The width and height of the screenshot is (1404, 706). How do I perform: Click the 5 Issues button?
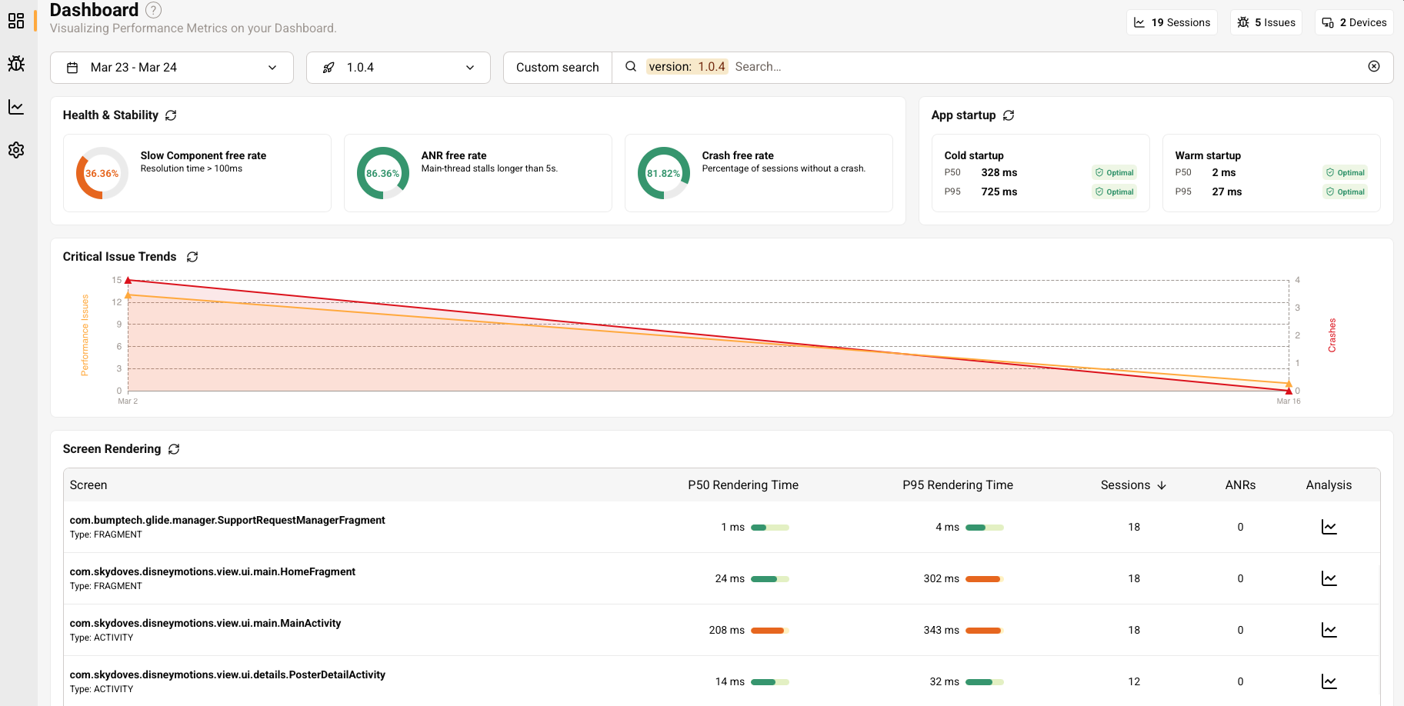pos(1266,22)
